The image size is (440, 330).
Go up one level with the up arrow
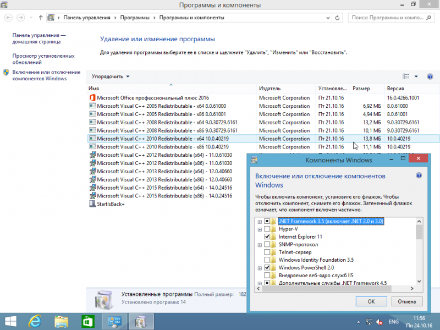41,18
